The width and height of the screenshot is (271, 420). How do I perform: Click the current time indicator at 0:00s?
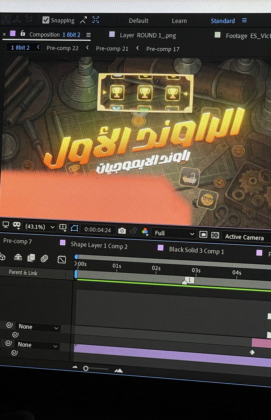click(x=76, y=274)
